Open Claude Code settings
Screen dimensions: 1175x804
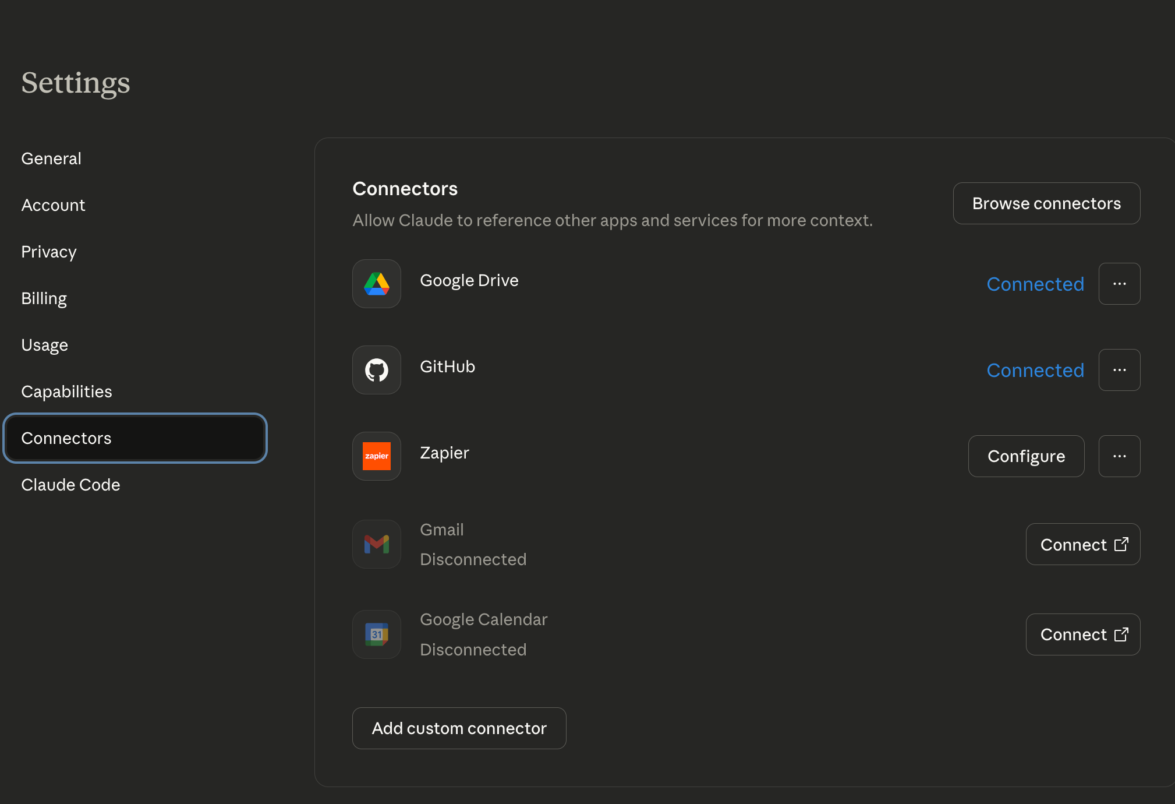point(70,485)
